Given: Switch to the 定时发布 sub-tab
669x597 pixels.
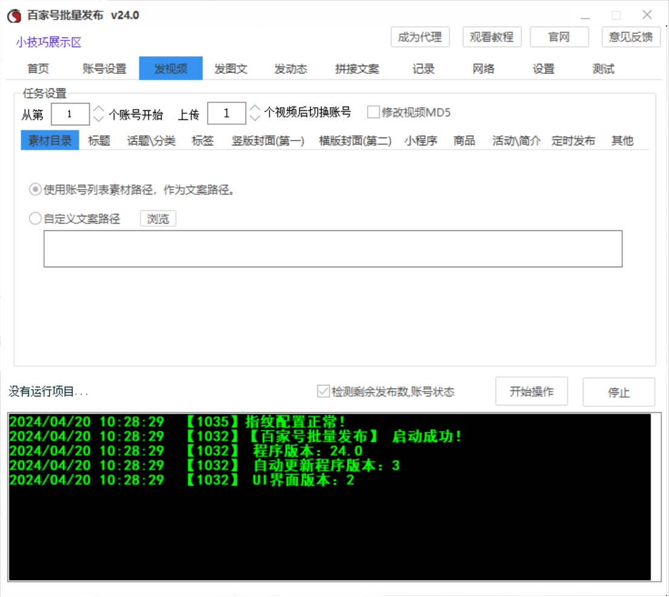Looking at the screenshot, I should [x=573, y=141].
